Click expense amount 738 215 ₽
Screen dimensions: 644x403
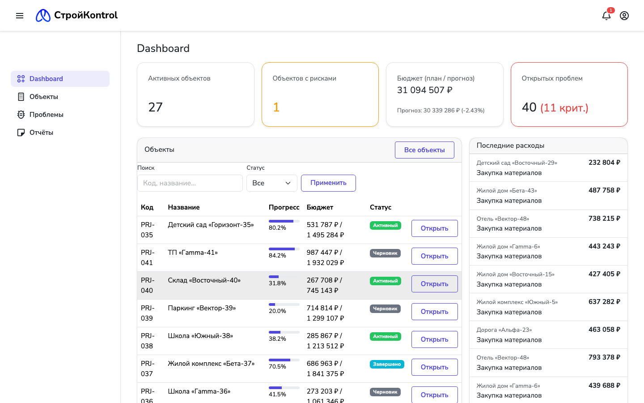pyautogui.click(x=604, y=219)
